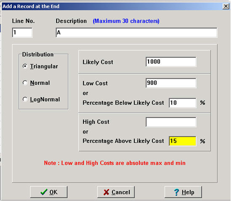The height and width of the screenshot is (201, 231).
Task: Focus the Description text field
Action: (x=136, y=32)
